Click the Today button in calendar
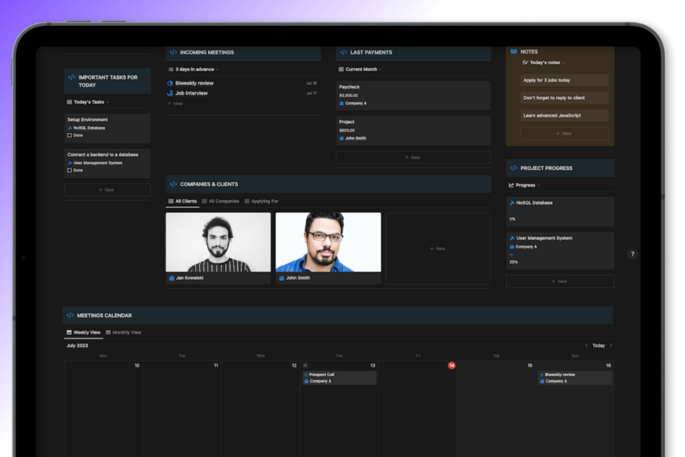Screen dimensions: 685x457 (x=598, y=346)
